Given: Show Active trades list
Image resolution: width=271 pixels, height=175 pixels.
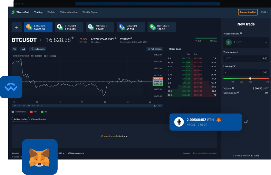Looking at the screenshot, I should [20, 119].
